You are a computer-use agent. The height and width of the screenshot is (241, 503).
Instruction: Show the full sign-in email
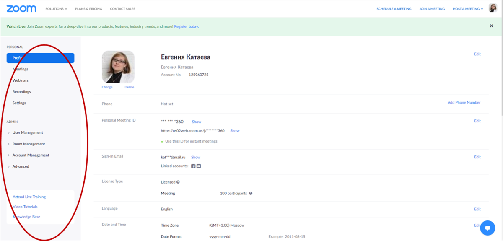(196, 157)
